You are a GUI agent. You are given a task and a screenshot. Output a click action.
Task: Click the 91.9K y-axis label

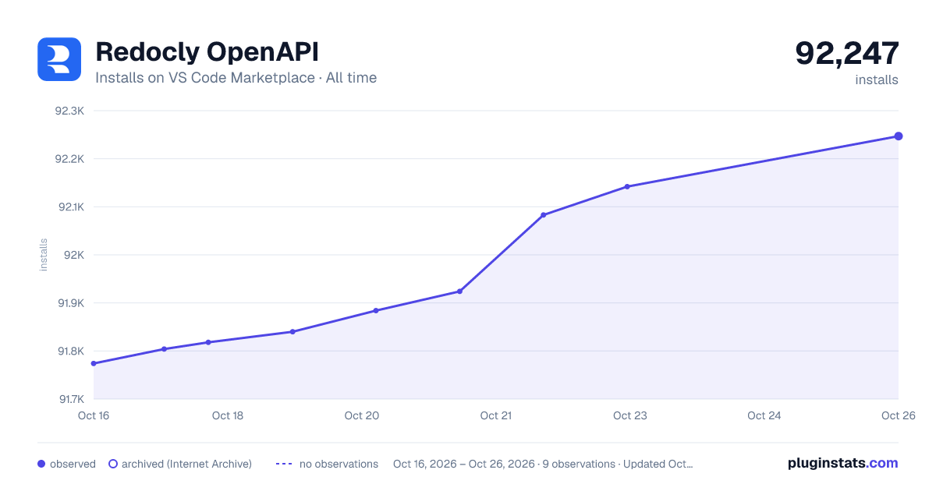[x=69, y=303]
